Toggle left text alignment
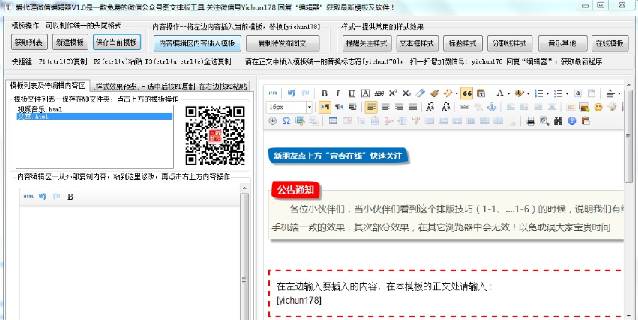The width and height of the screenshot is (638, 320). 372,108
